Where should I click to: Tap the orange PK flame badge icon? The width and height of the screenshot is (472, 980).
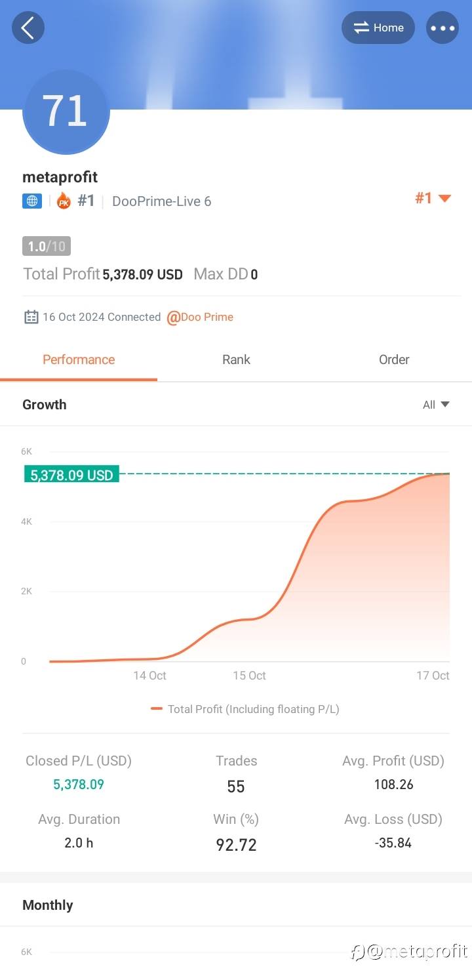[x=64, y=201]
